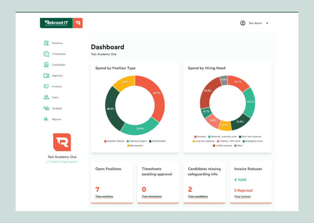Toggle Long term absence legend entry

click(203, 141)
